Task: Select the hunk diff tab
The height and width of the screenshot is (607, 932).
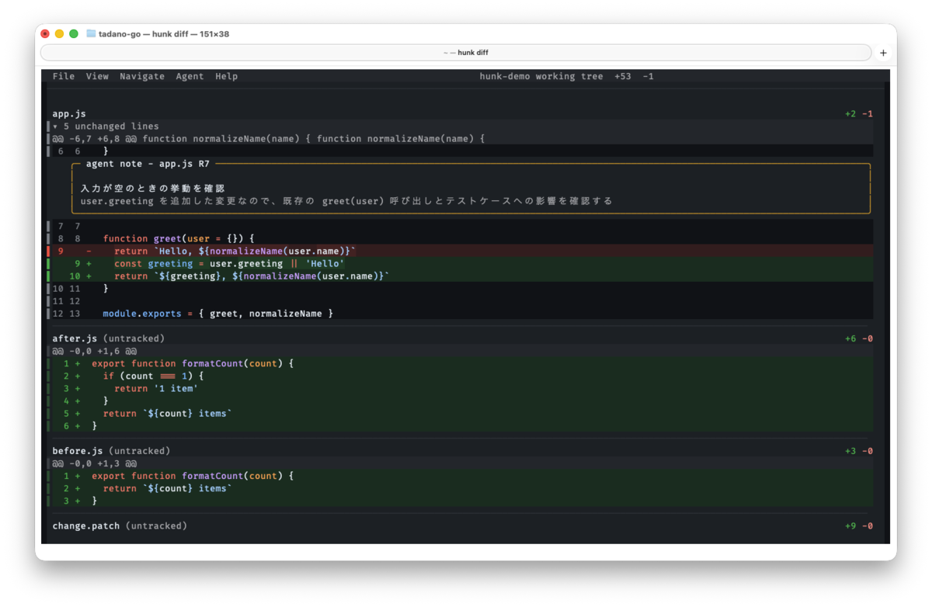Action: click(456, 53)
